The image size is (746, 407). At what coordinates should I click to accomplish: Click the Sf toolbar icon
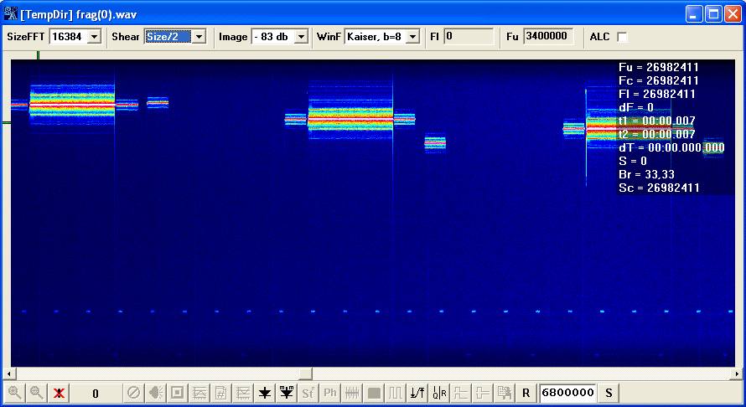pos(308,393)
